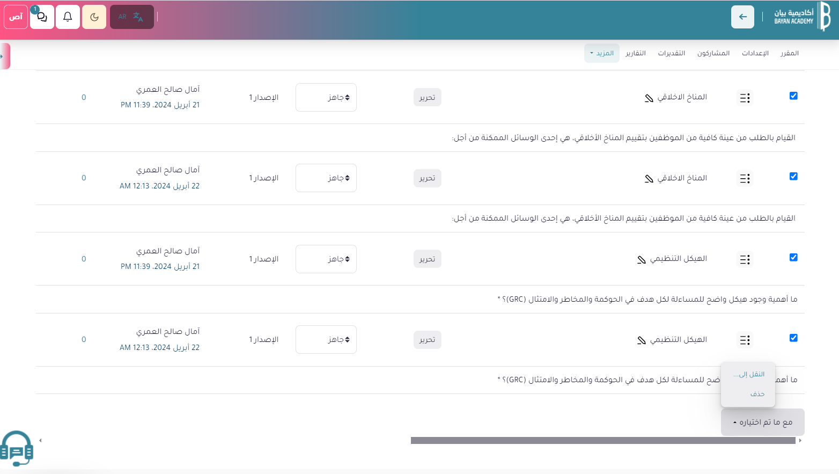Switch language using the AR translate icon
The width and height of the screenshot is (839, 474).
131,17
